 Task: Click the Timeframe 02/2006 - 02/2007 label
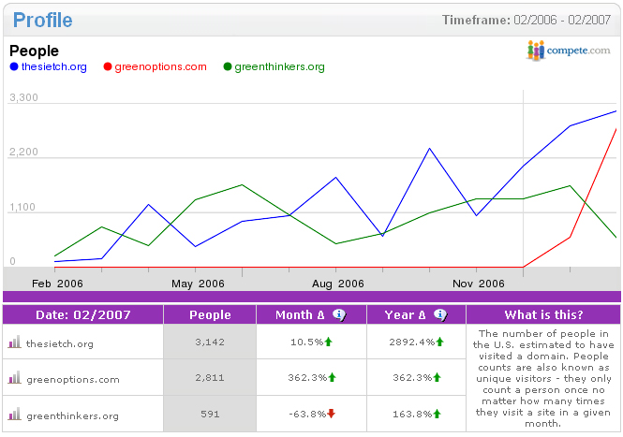click(527, 20)
